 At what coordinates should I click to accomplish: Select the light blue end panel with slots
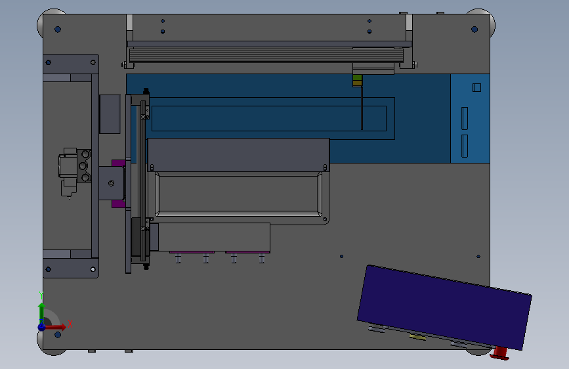[x=471, y=118]
